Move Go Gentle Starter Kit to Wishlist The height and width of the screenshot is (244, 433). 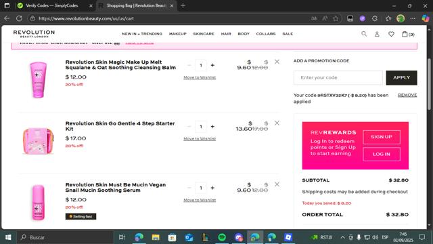[x=200, y=138]
